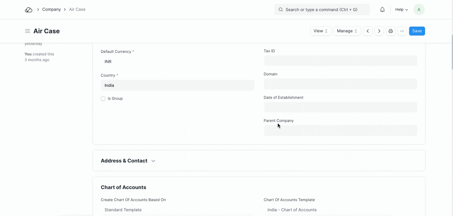Image resolution: width=453 pixels, height=216 pixels.
Task: Open the Manage dropdown
Action: (x=347, y=31)
